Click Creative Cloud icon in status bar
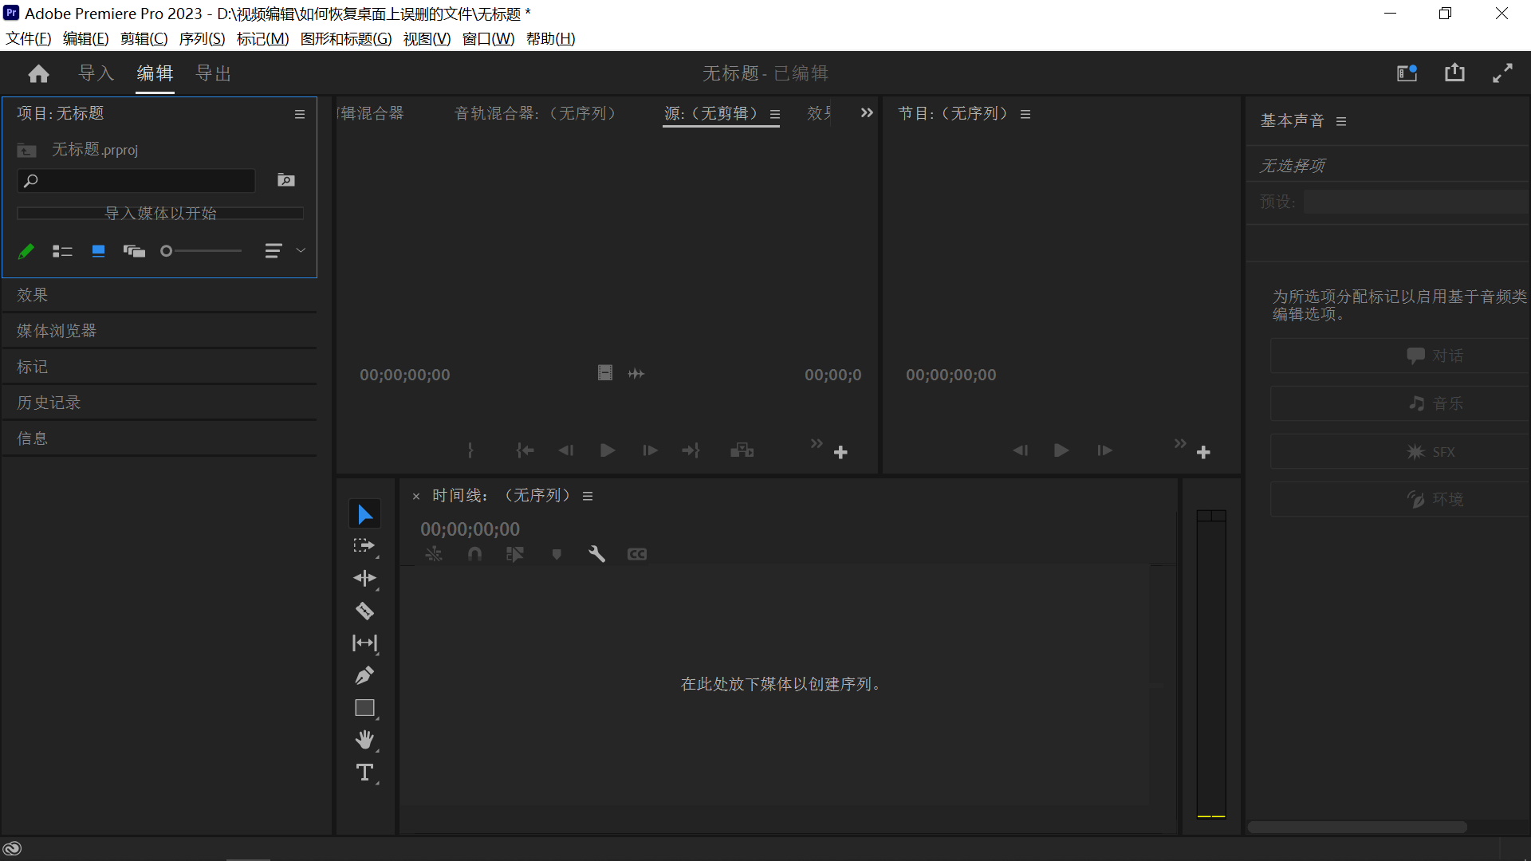The image size is (1531, 861). pos(12,849)
